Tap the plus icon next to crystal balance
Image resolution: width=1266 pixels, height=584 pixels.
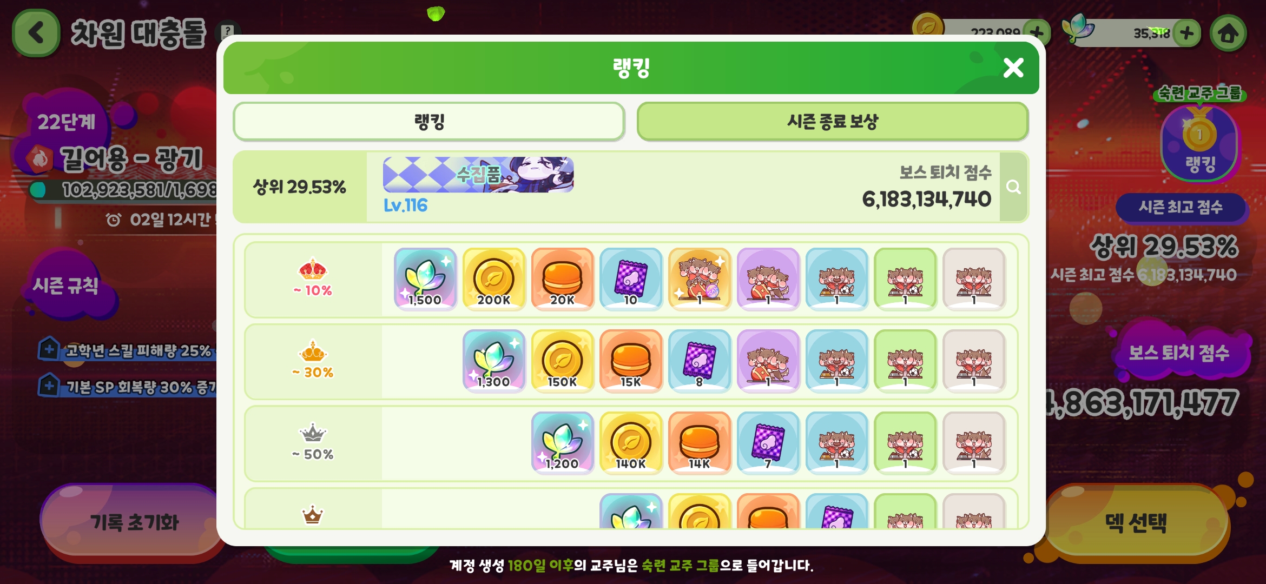click(x=1186, y=34)
